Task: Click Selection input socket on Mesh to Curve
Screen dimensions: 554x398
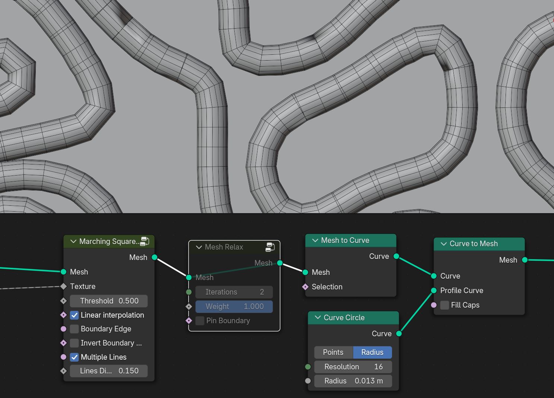Action: pos(305,287)
